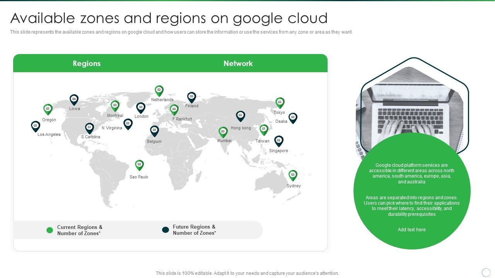Viewport: 495px width, 278px height.
Task: Select the Google cloud platform services paragraph
Action: click(412, 173)
